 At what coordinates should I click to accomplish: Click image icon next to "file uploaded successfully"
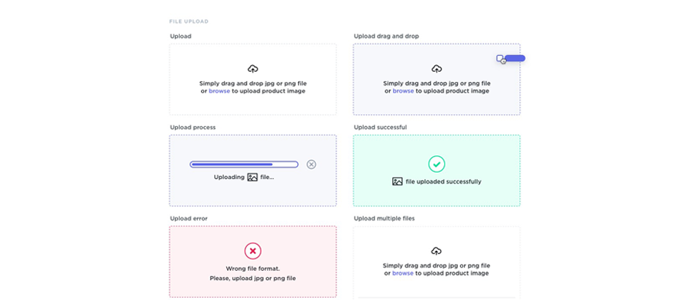pyautogui.click(x=398, y=181)
